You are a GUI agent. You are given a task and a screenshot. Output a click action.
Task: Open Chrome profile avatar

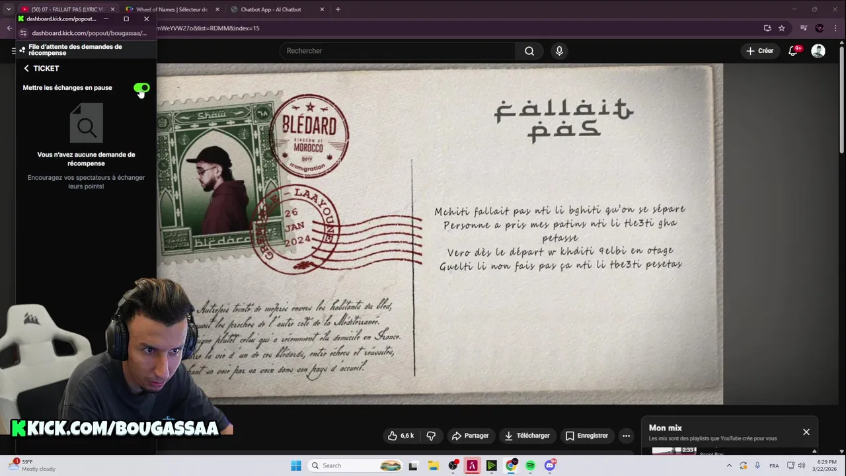820,28
